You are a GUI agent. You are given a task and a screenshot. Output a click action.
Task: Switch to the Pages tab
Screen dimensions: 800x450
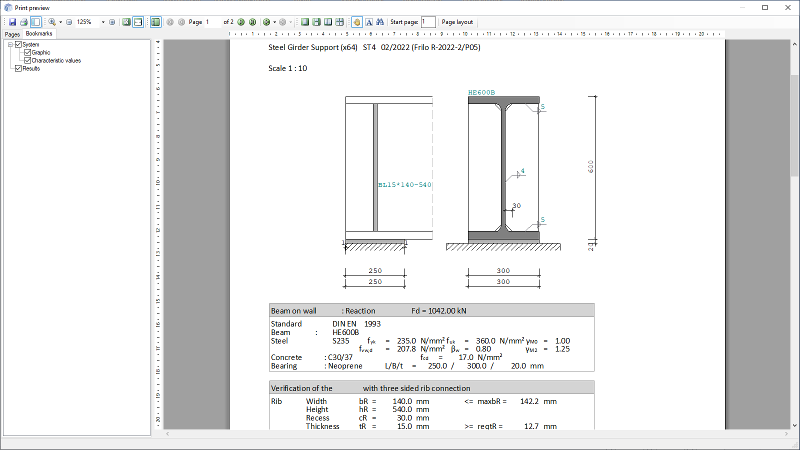(x=12, y=34)
